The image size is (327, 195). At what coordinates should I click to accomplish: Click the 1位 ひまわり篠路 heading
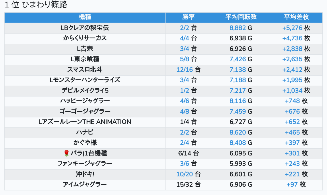tap(36, 5)
